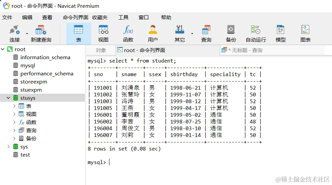Screen dimensions: 332x185
Task: Open the Help (帮助) menu
Action: coord(166,18)
